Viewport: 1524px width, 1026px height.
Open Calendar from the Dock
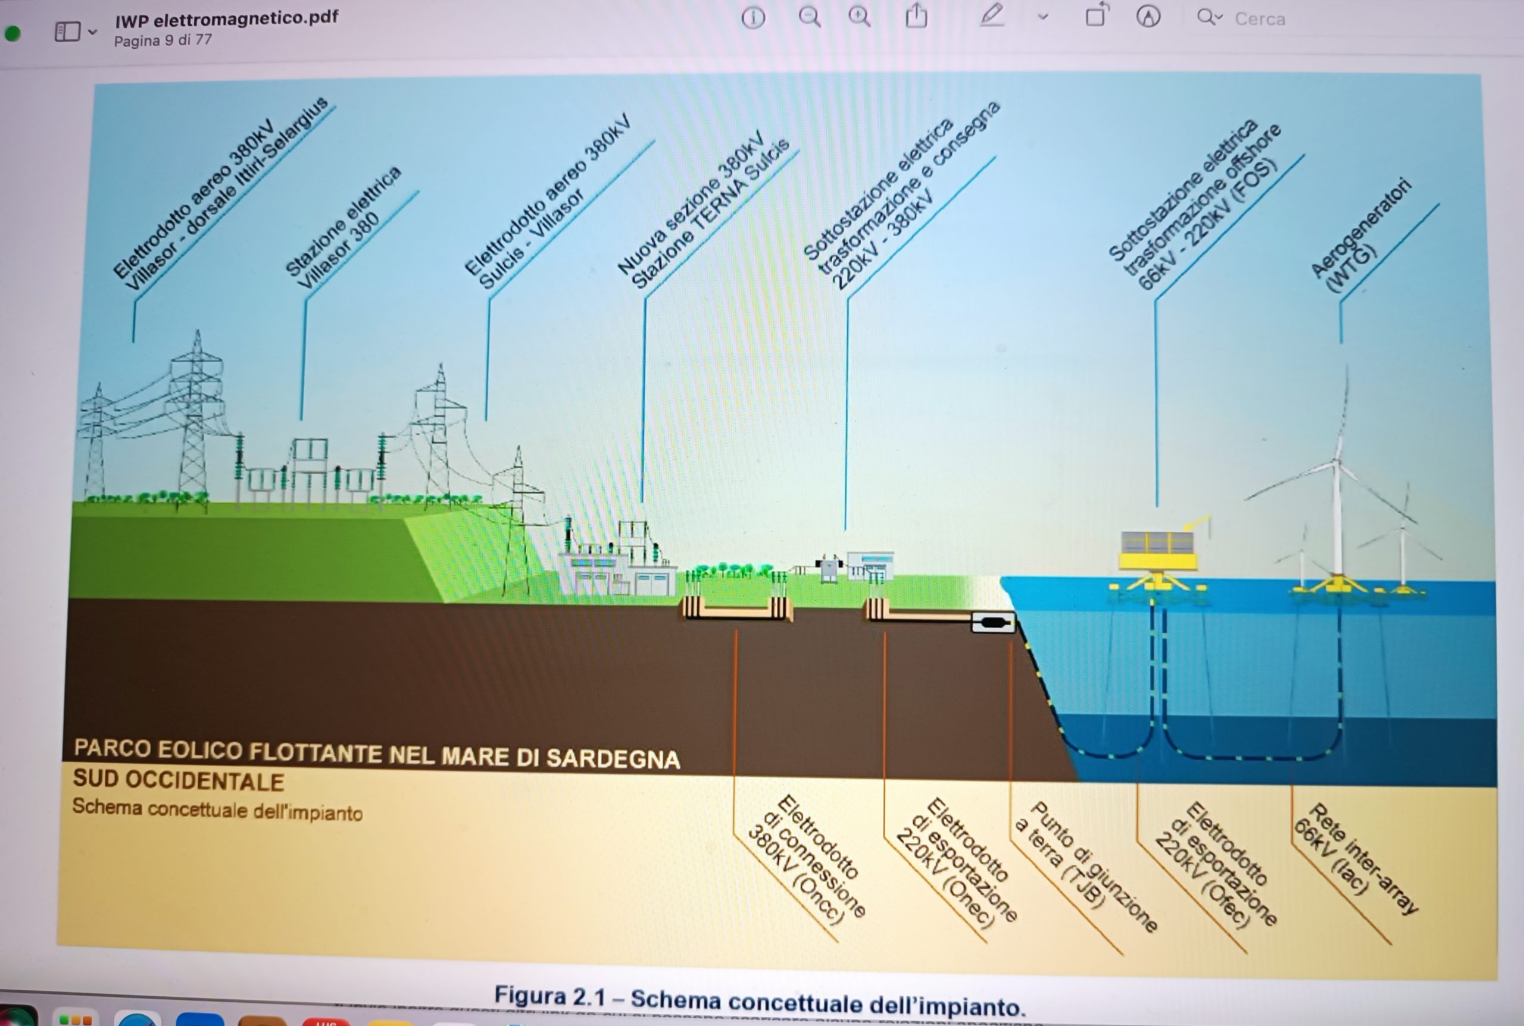326,1022
